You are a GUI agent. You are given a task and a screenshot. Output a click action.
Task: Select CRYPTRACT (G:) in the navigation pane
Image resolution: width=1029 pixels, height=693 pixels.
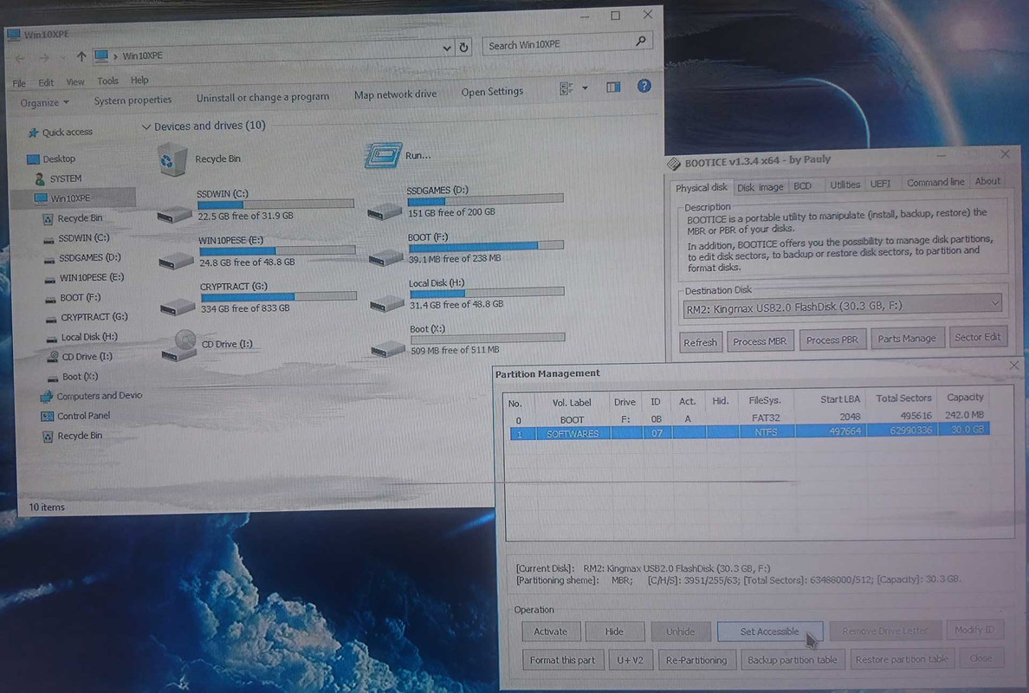click(x=87, y=317)
